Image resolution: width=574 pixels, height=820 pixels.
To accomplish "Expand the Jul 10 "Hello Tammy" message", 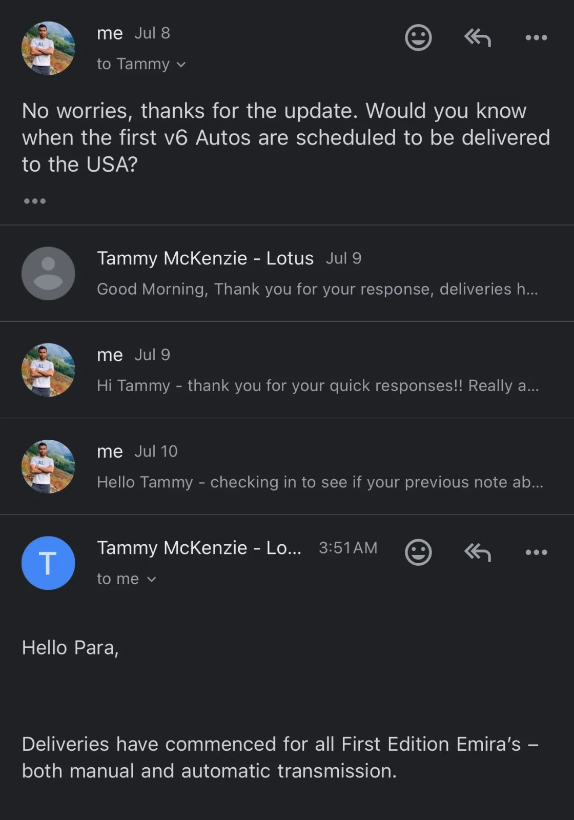I will (320, 482).
